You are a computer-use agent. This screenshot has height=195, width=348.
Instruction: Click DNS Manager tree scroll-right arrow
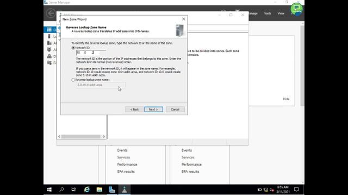click(104, 136)
